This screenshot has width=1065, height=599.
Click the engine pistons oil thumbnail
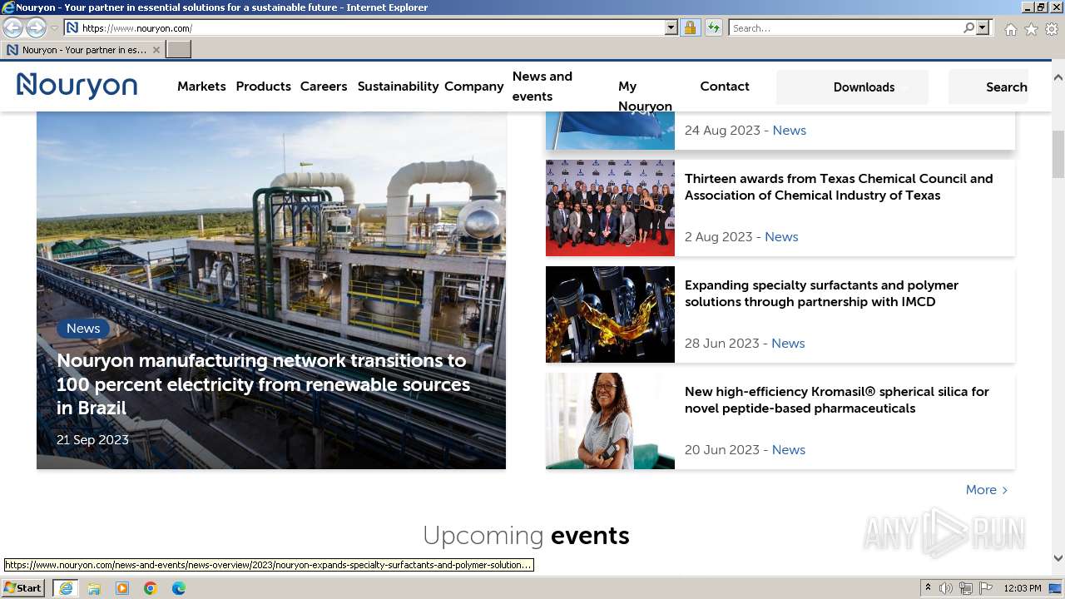click(610, 314)
